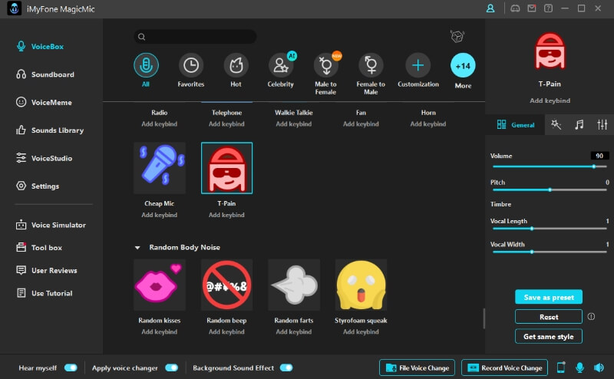Viewport: 614px width, 379px height.
Task: Click the random voice dice icon
Action: click(x=457, y=37)
